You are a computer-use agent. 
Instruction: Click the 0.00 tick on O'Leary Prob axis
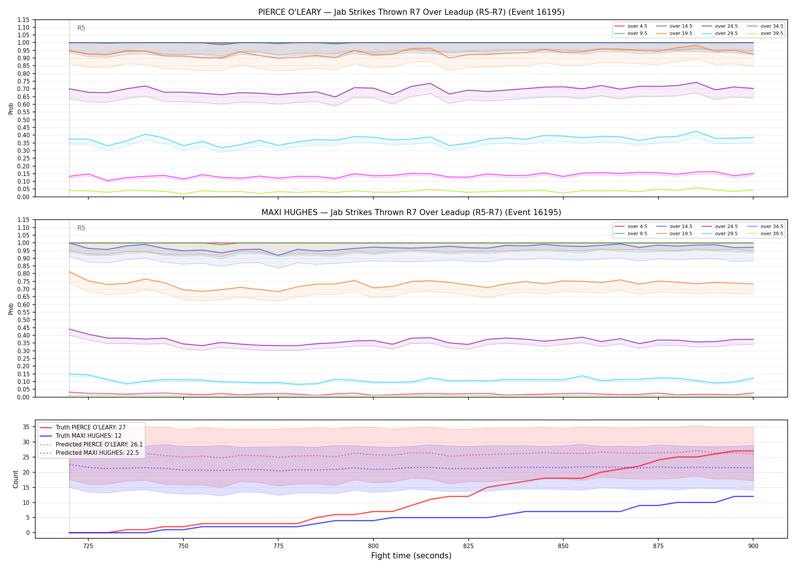point(24,197)
